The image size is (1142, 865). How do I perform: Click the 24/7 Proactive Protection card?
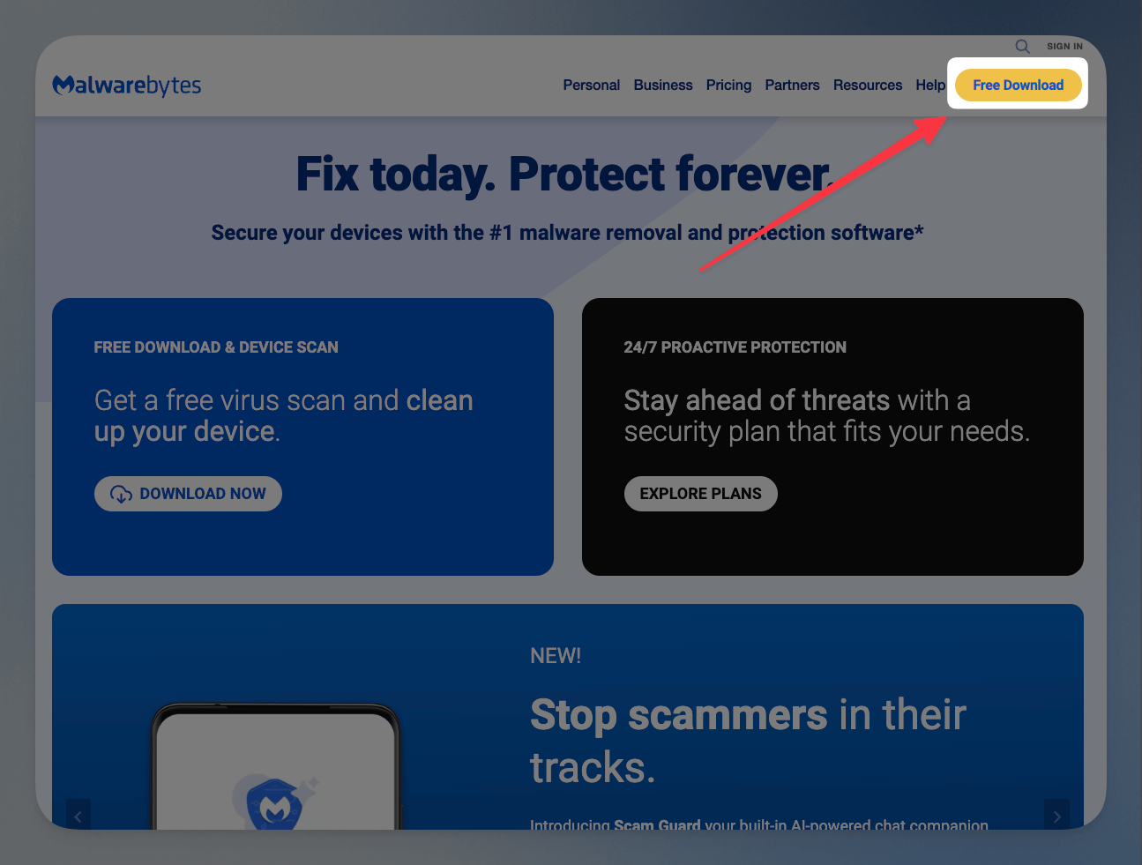(x=832, y=436)
